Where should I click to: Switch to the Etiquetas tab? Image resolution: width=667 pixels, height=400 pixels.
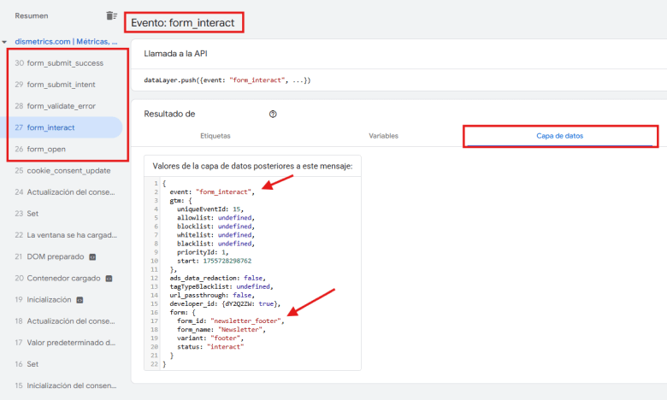click(215, 136)
